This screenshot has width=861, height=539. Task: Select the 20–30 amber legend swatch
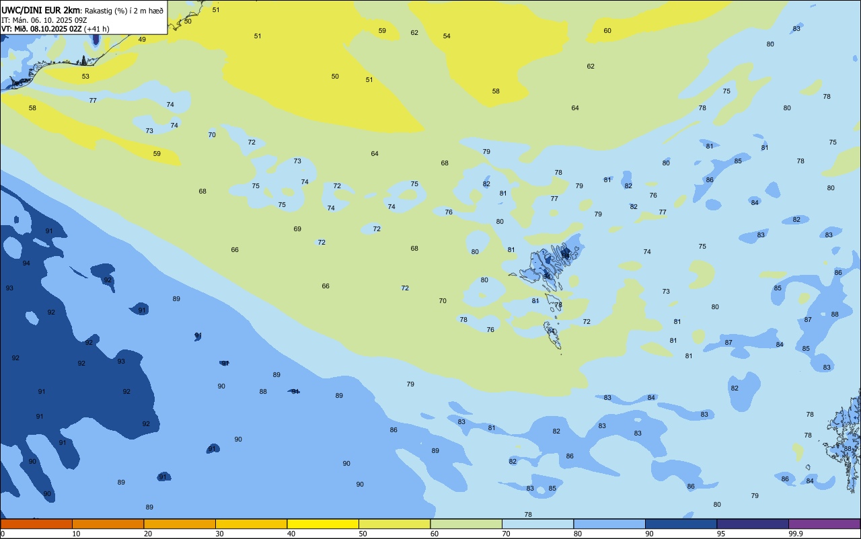click(x=180, y=524)
